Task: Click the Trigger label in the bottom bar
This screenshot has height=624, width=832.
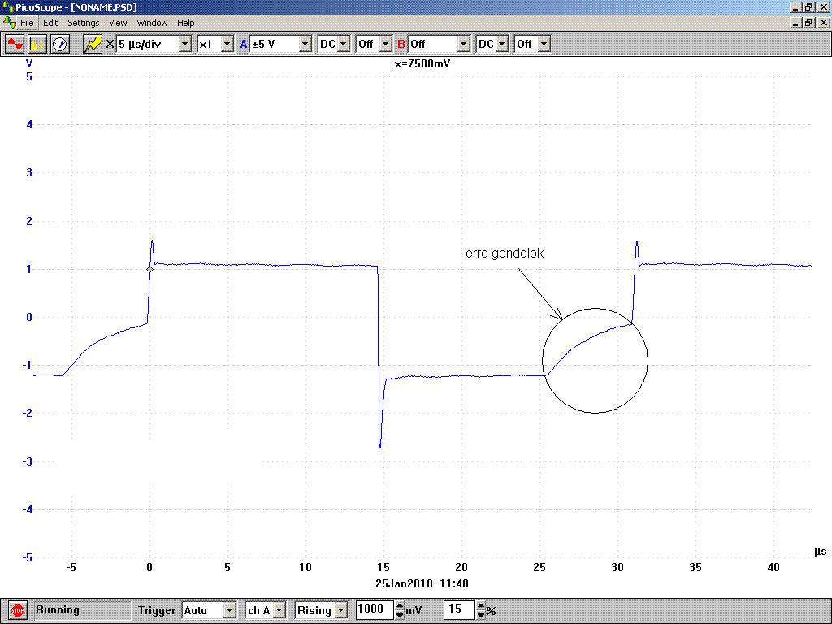Action: point(157,610)
